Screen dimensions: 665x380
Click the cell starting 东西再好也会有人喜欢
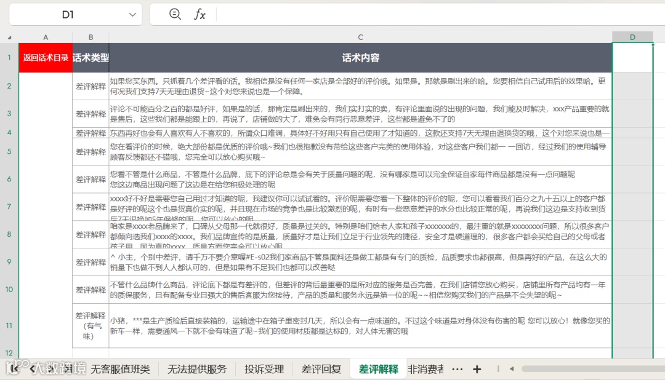pos(360,133)
